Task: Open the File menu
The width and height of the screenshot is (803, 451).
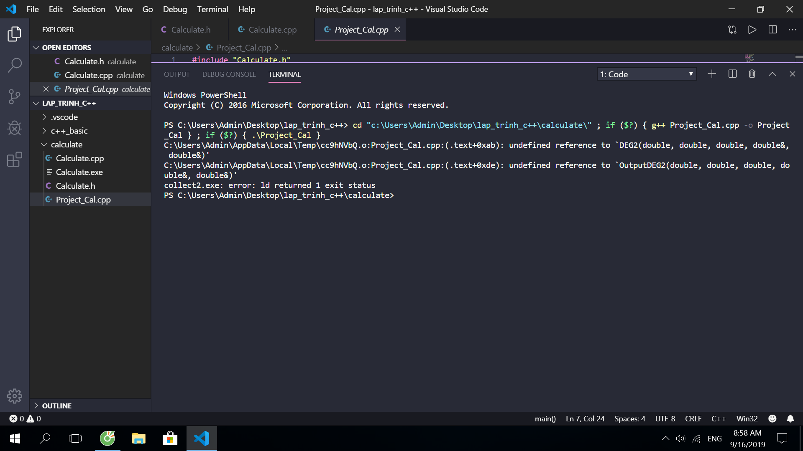Action: click(32, 9)
